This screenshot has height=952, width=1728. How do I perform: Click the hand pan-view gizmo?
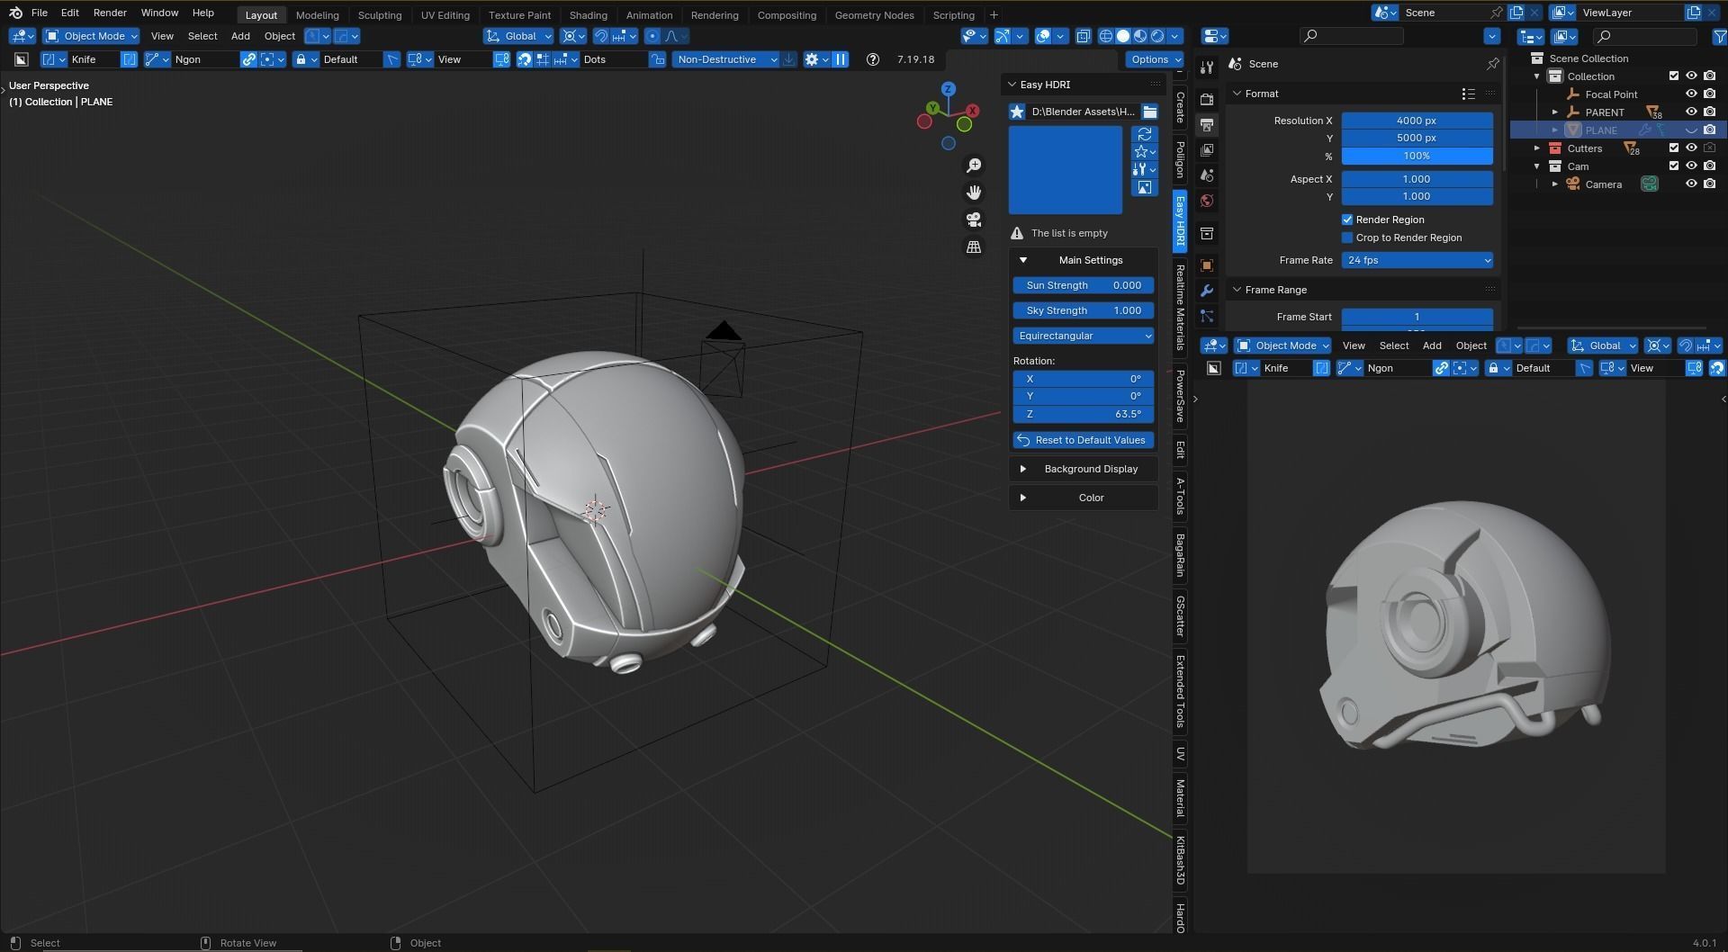(974, 193)
